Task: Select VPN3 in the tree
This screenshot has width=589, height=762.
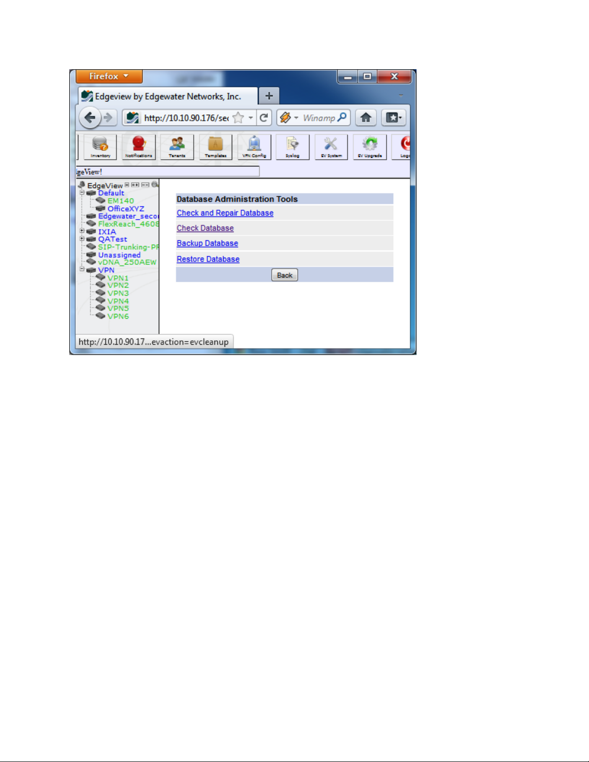Action: pos(118,293)
